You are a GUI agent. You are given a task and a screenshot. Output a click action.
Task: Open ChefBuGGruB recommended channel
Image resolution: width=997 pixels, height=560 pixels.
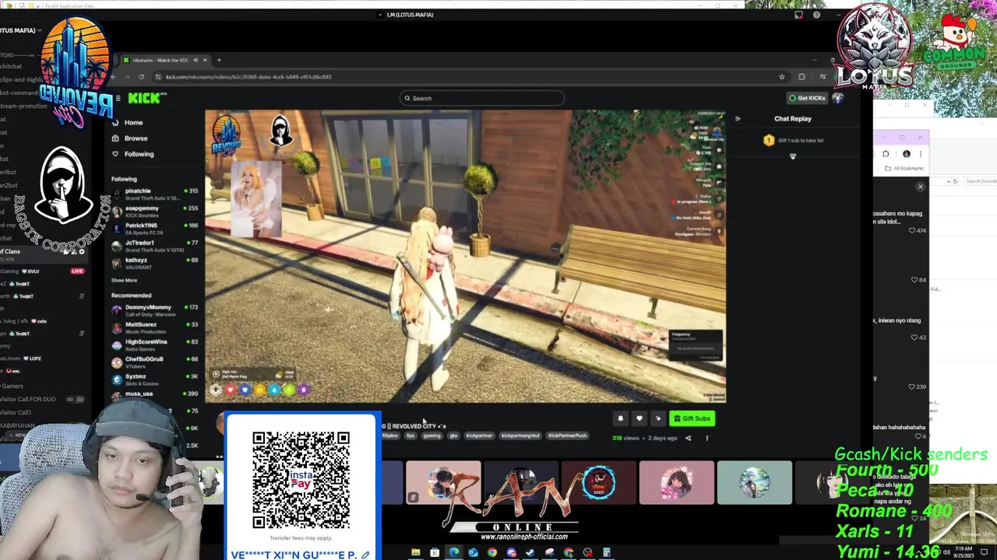155,361
